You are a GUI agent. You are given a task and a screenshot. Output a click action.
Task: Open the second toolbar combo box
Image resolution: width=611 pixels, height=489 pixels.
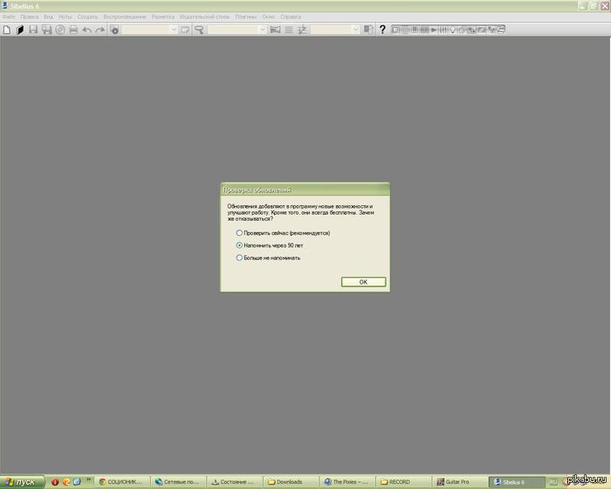[262, 30]
